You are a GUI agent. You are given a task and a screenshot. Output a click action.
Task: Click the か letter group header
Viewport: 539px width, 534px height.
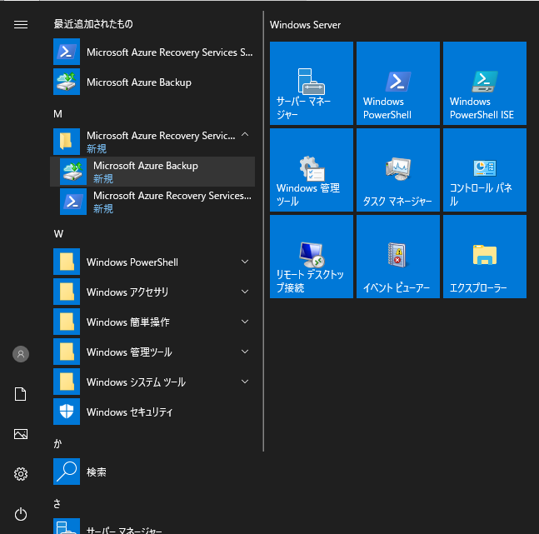(x=57, y=443)
